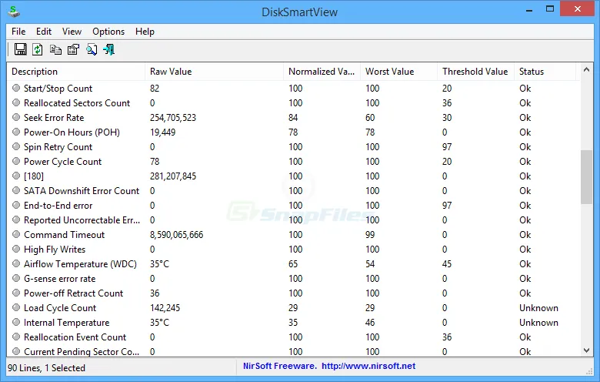600x382 pixels.
Task: Click the bullet icon beside the [180] row
Action: (x=16, y=176)
